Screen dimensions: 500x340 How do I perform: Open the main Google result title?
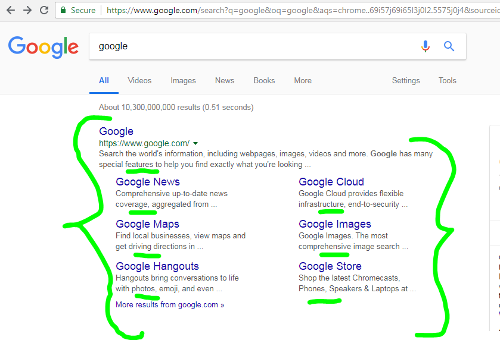116,131
